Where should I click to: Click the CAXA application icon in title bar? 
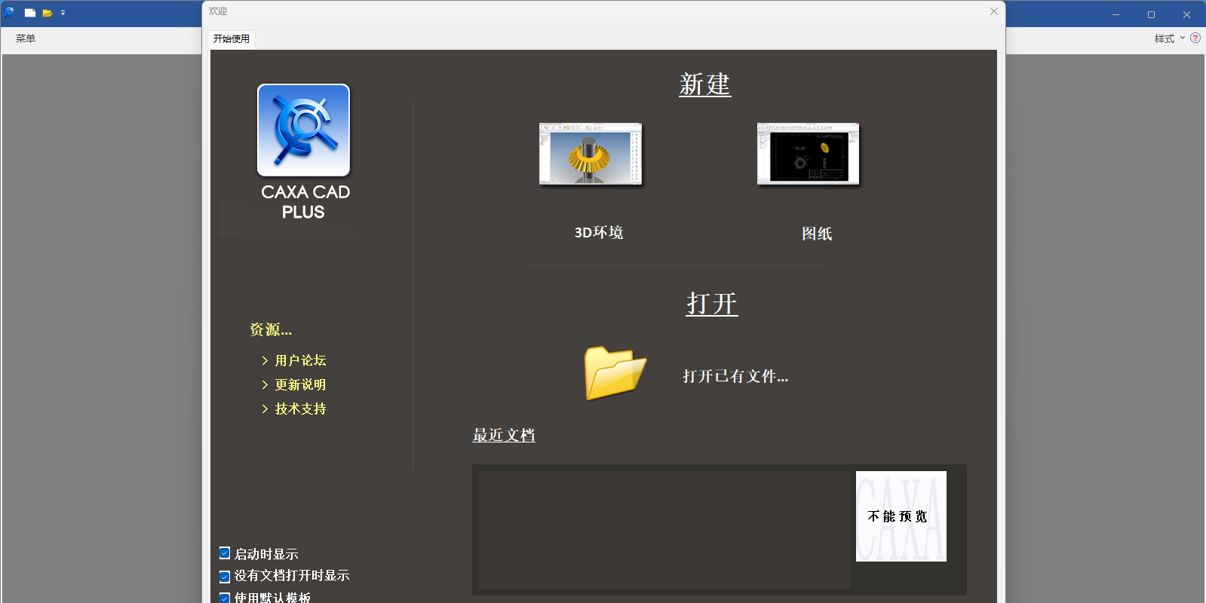click(10, 13)
